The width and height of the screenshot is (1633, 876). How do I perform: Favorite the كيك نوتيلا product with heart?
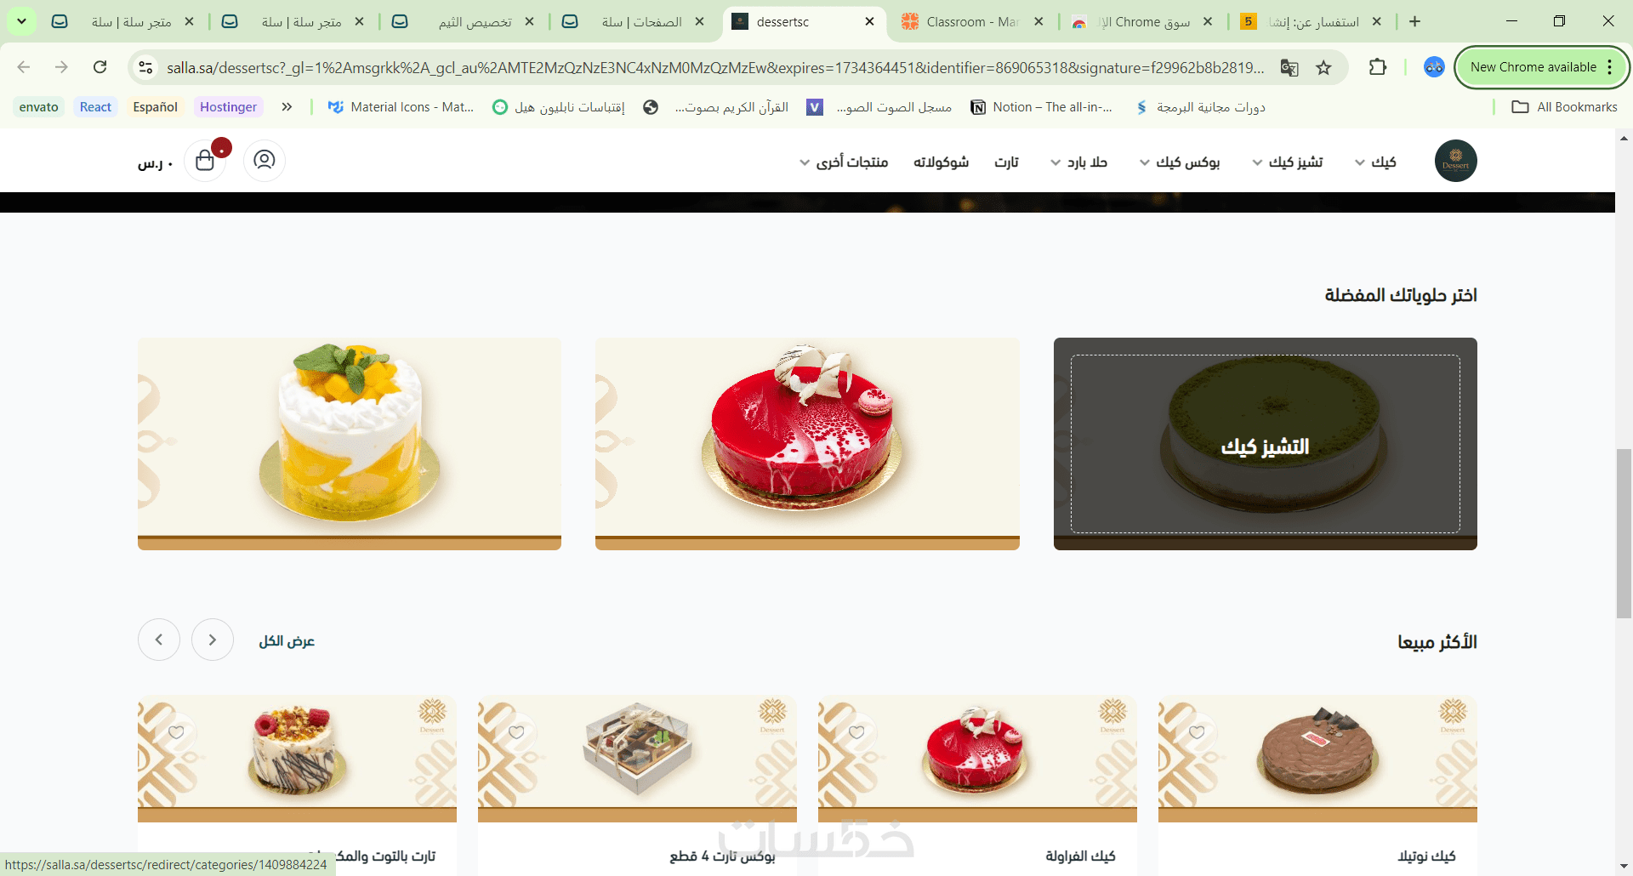point(1197,732)
